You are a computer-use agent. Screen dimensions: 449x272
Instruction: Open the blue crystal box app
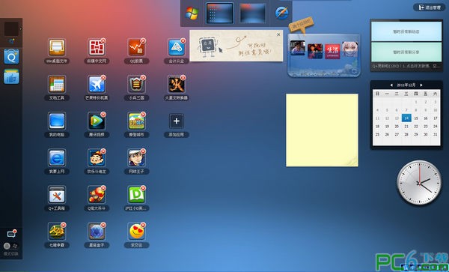97,232
